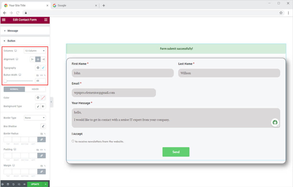The height and width of the screenshot is (187, 293).
Task: Select the newsletter acceptance radio button
Action: (x=73, y=141)
